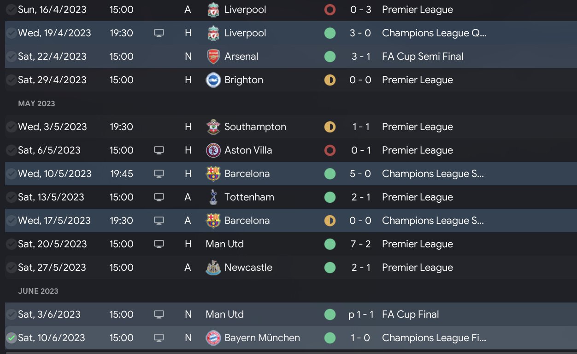Open the Bayern München team name link
The height and width of the screenshot is (354, 577).
click(x=262, y=338)
